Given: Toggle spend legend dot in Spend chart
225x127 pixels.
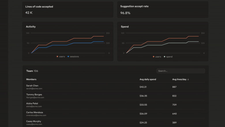Looking at the screenshot, I should pyautogui.click(x=164, y=57).
